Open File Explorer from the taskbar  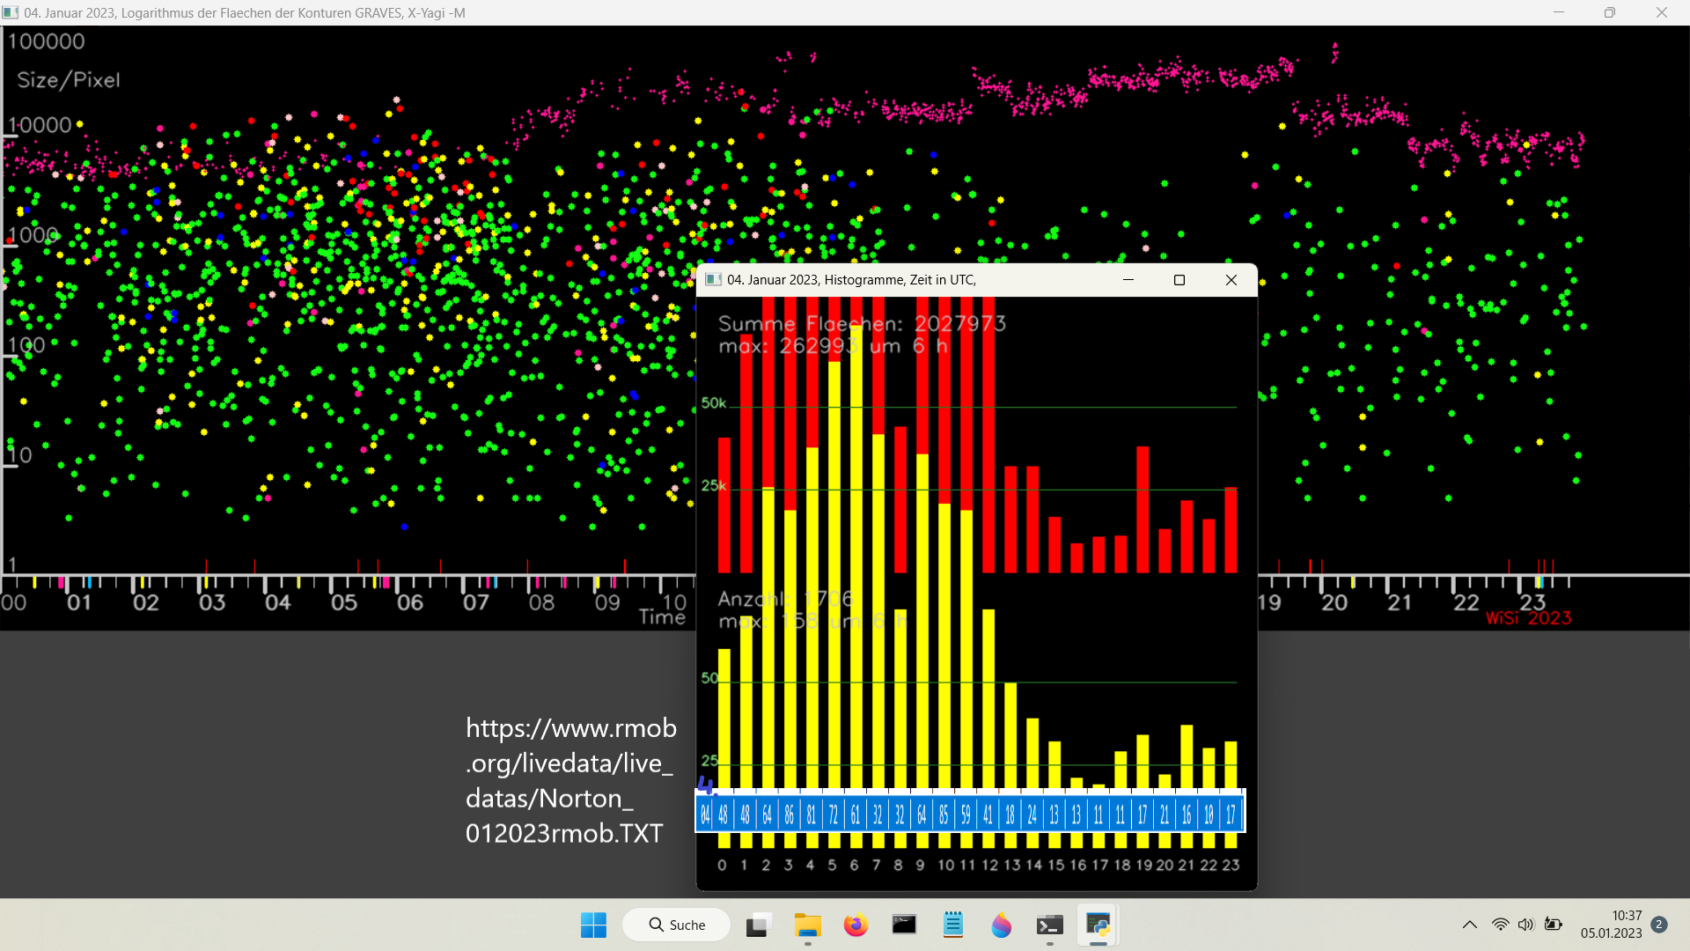(807, 925)
